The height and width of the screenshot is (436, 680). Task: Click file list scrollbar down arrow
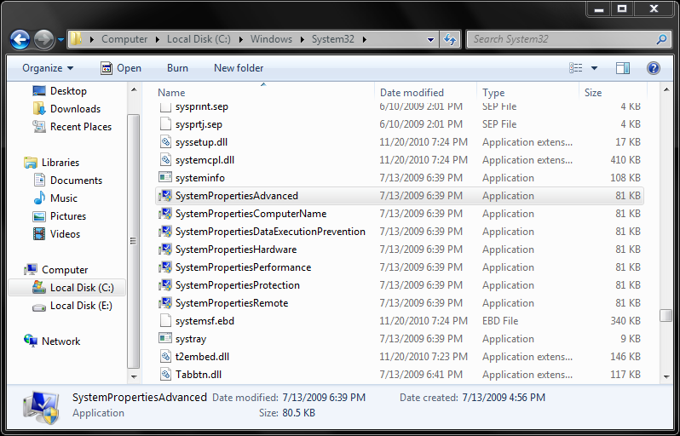tap(666, 377)
